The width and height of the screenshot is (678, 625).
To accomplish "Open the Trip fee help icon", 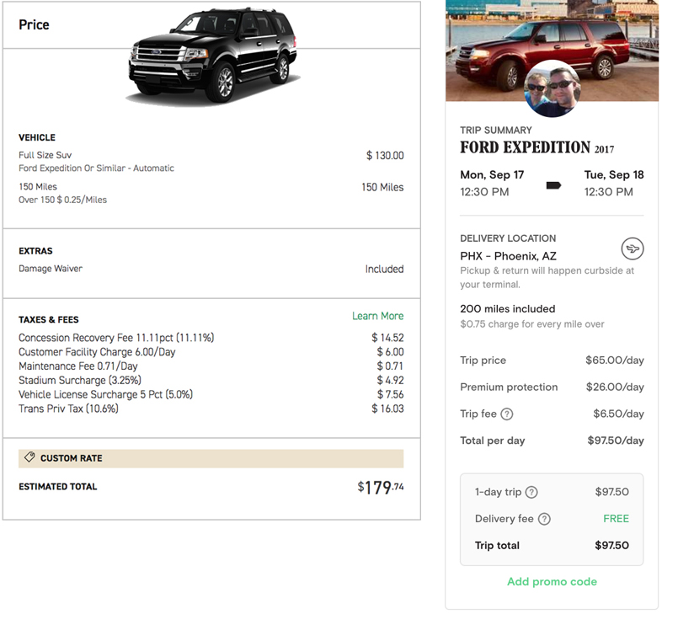I will 507,414.
